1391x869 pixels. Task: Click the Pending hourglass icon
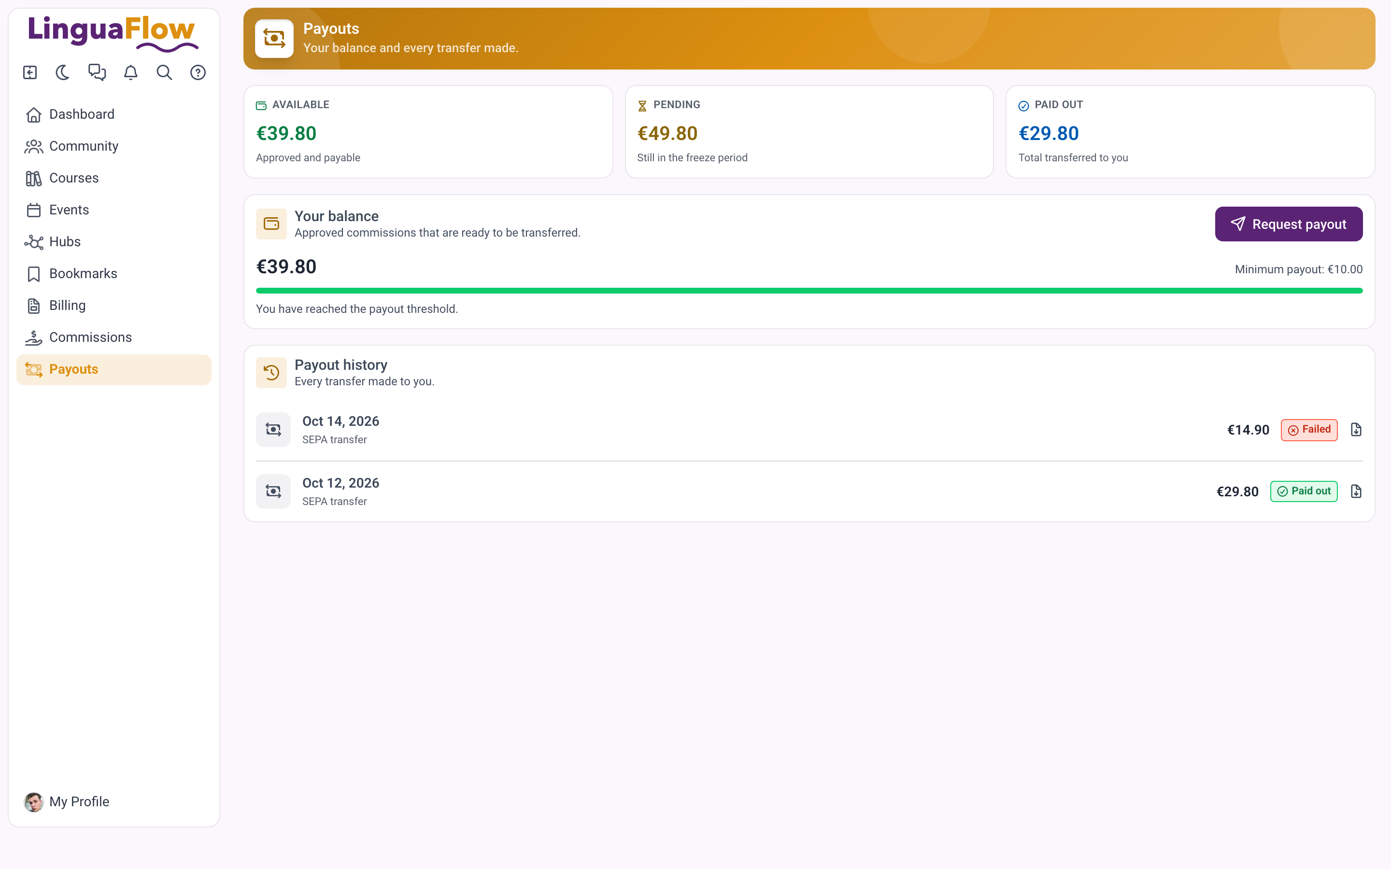point(642,106)
